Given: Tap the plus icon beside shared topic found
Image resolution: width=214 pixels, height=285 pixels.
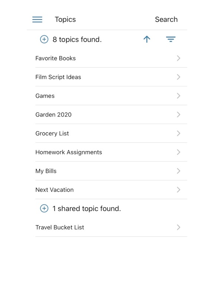Looking at the screenshot, I should coord(44,208).
